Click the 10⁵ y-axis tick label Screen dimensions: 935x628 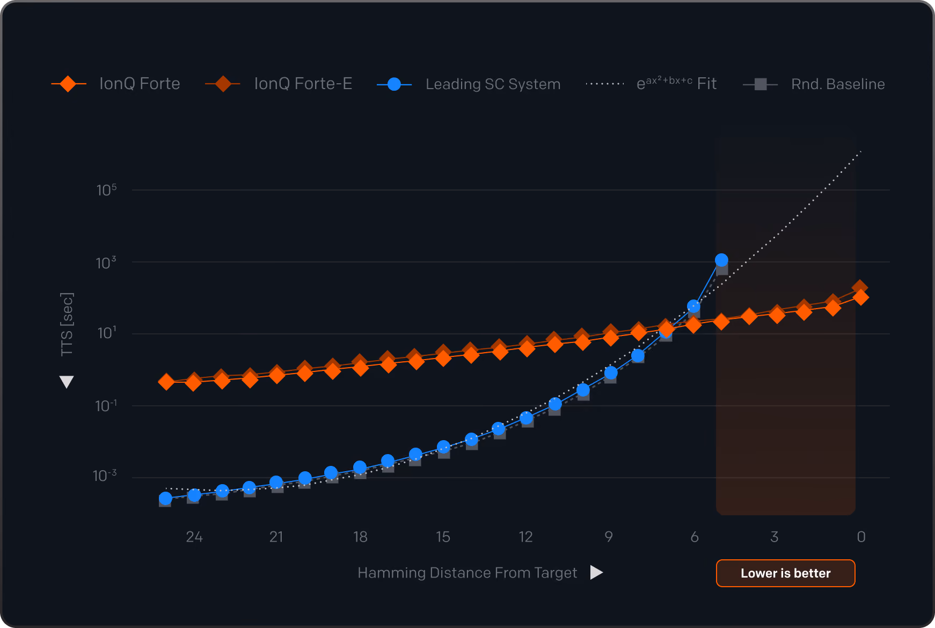point(106,190)
